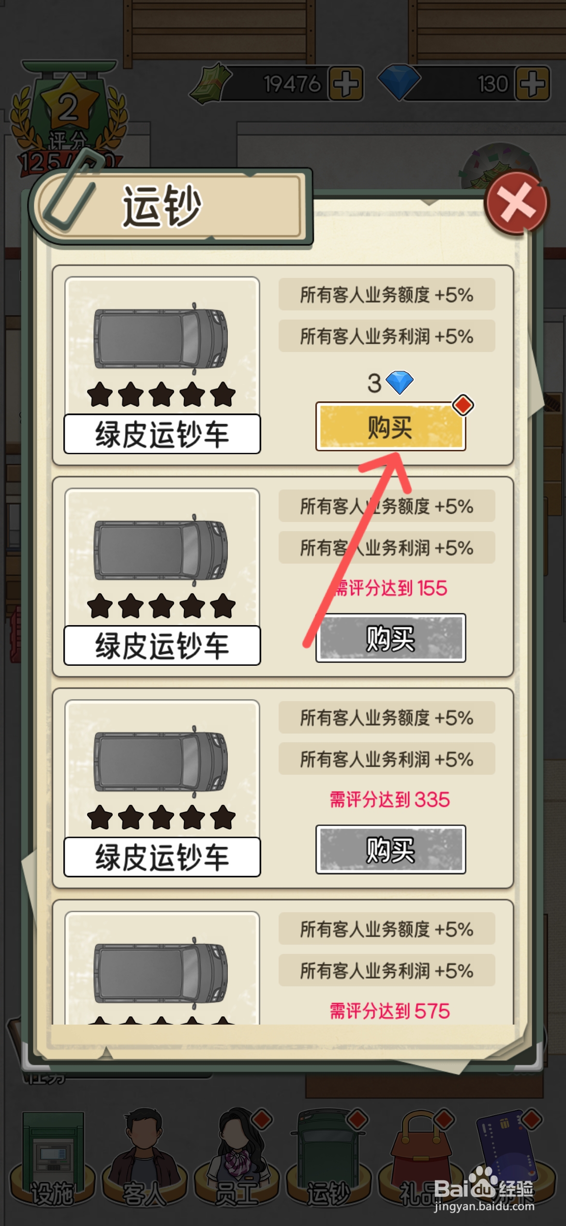
Task: Tap greyed 购买 button requiring score 155
Action: pyautogui.click(x=391, y=638)
